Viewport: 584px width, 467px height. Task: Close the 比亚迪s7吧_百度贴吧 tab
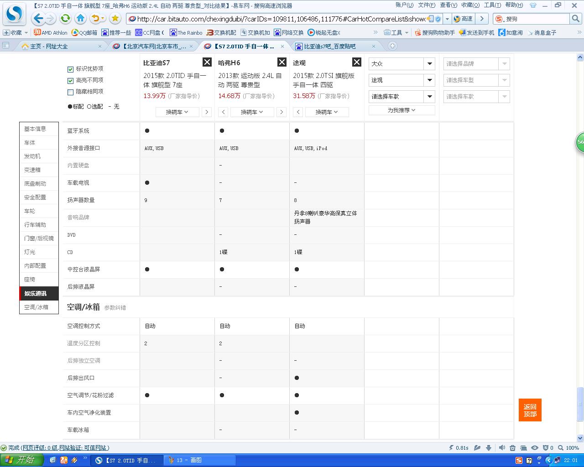pos(374,47)
